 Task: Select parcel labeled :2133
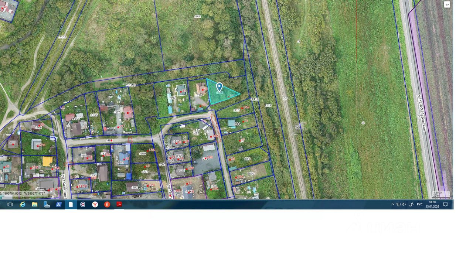[62, 37]
